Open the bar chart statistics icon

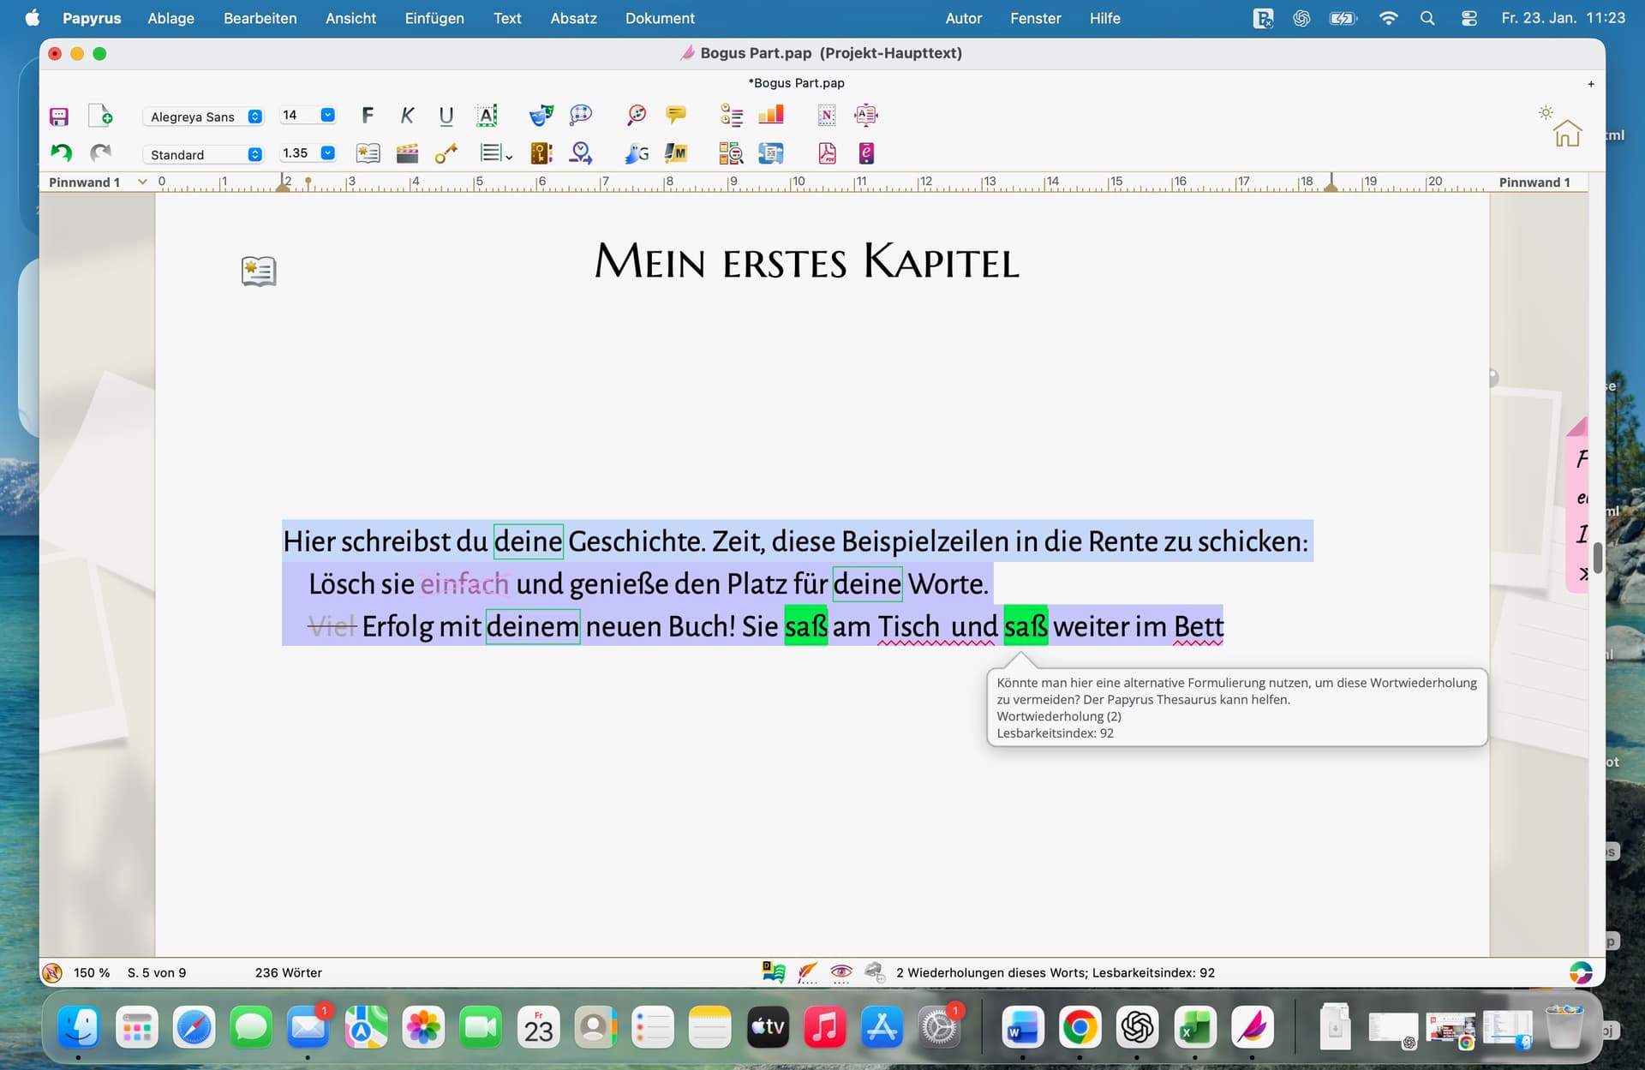pos(770,115)
